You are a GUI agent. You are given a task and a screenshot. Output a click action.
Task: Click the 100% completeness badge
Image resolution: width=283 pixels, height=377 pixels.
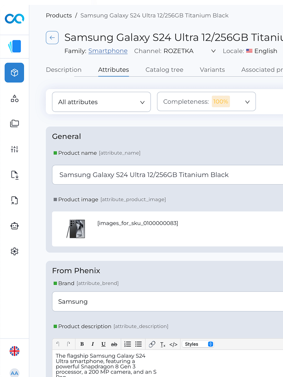[221, 101]
